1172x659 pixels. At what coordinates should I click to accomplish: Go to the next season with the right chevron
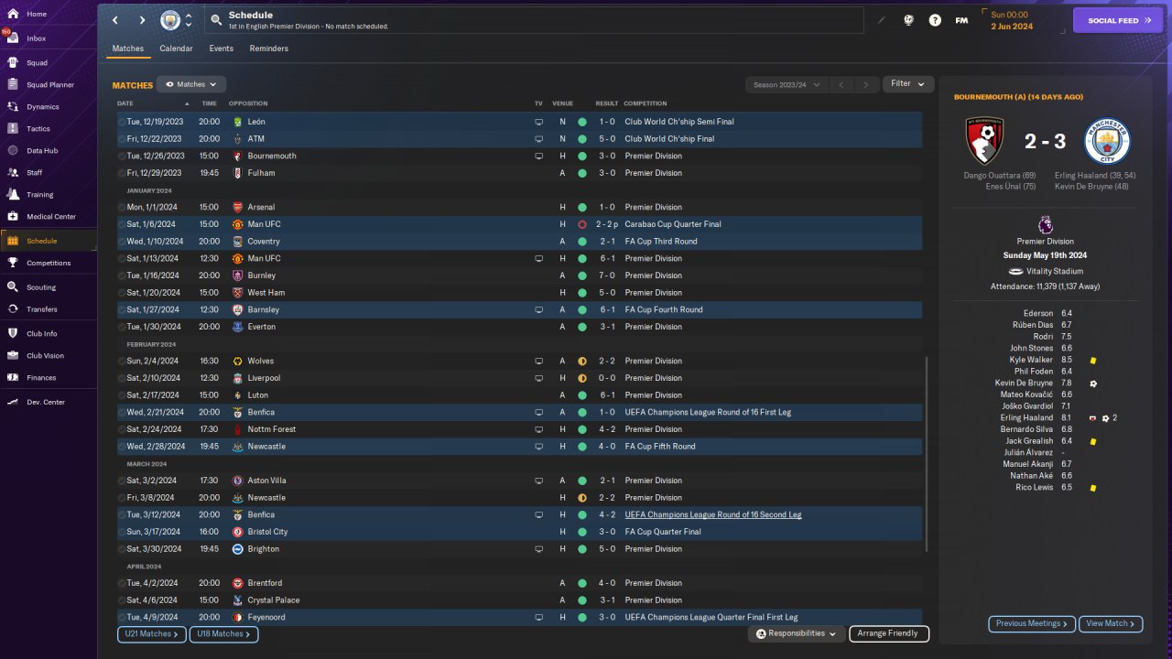click(866, 85)
